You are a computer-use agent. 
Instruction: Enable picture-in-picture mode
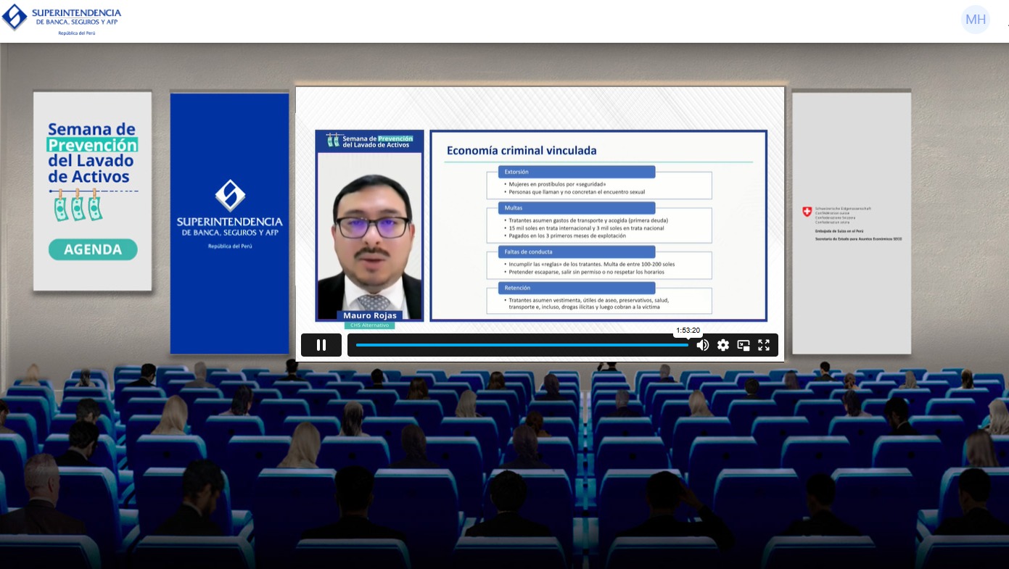(744, 345)
